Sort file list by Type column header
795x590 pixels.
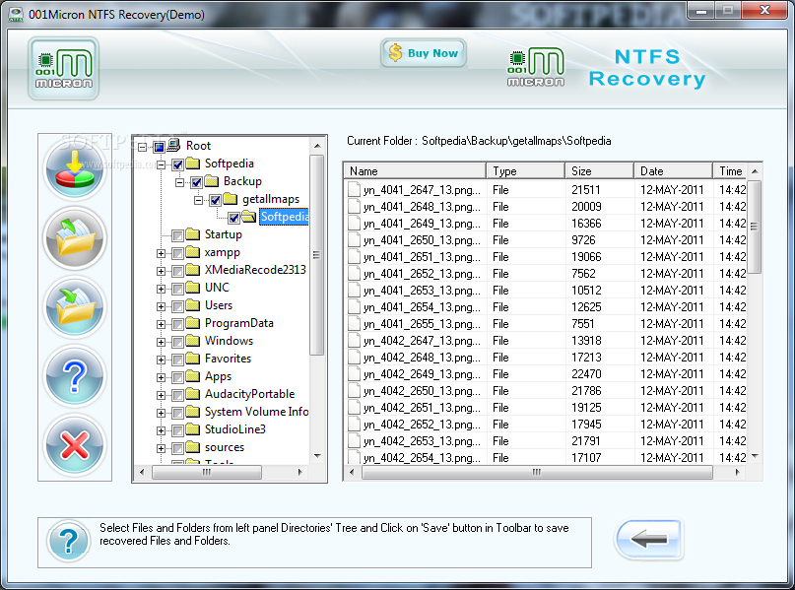pyautogui.click(x=525, y=171)
